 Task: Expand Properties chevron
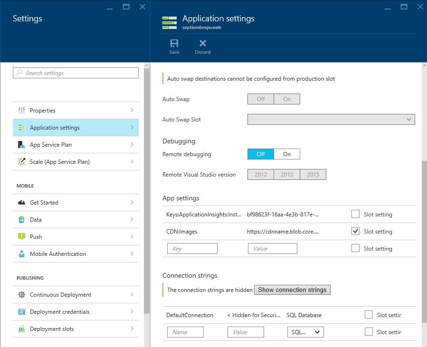(132, 110)
